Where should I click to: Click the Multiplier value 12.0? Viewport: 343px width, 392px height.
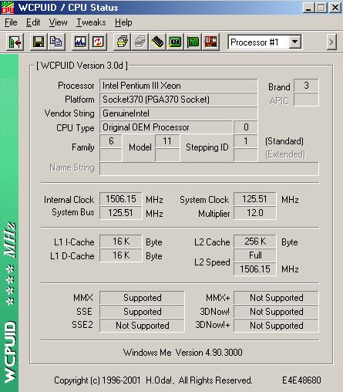pyautogui.click(x=255, y=213)
